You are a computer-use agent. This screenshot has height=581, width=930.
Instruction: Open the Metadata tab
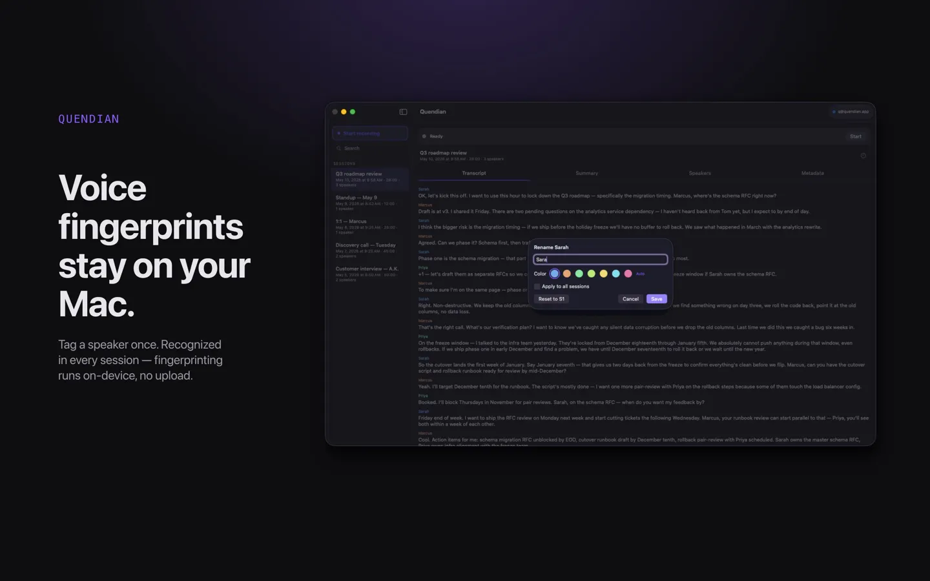[812, 173]
